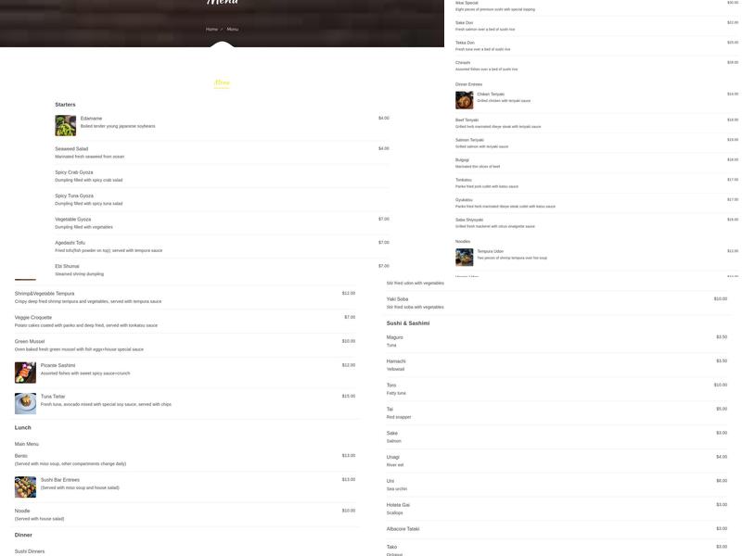Click the Menu breadcrumb link

pyautogui.click(x=233, y=30)
